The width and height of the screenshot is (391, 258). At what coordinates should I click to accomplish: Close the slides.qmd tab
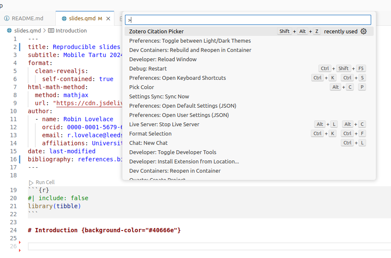click(x=108, y=19)
